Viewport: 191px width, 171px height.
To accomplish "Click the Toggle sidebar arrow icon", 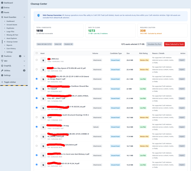I will click(2, 82).
